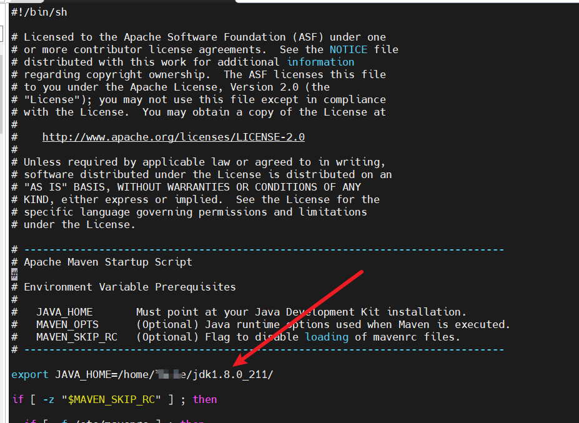Click JAVA_HOME in the prerequisites comment list
The width and height of the screenshot is (579, 423).
pyautogui.click(x=64, y=312)
